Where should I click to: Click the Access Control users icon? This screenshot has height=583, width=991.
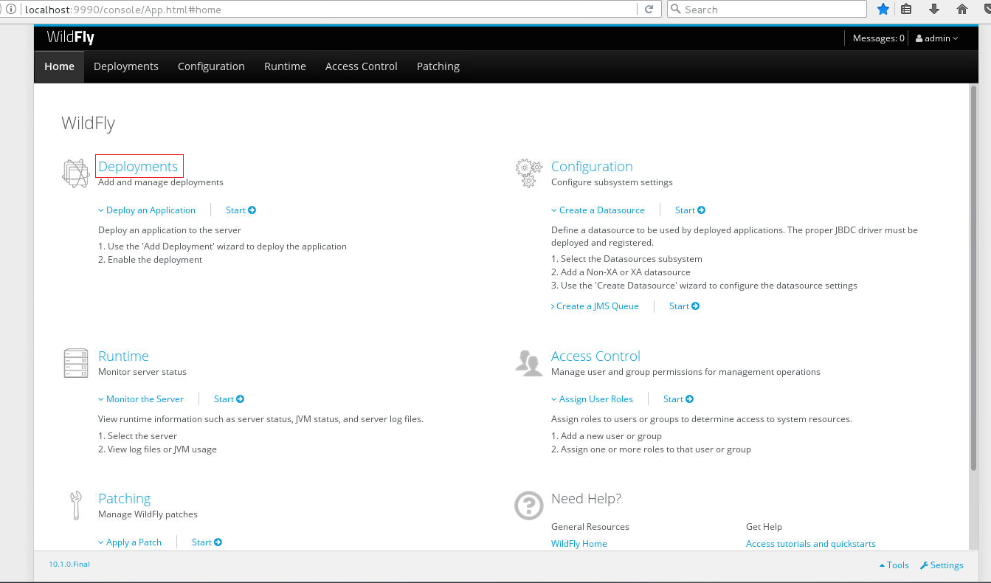[x=528, y=363]
